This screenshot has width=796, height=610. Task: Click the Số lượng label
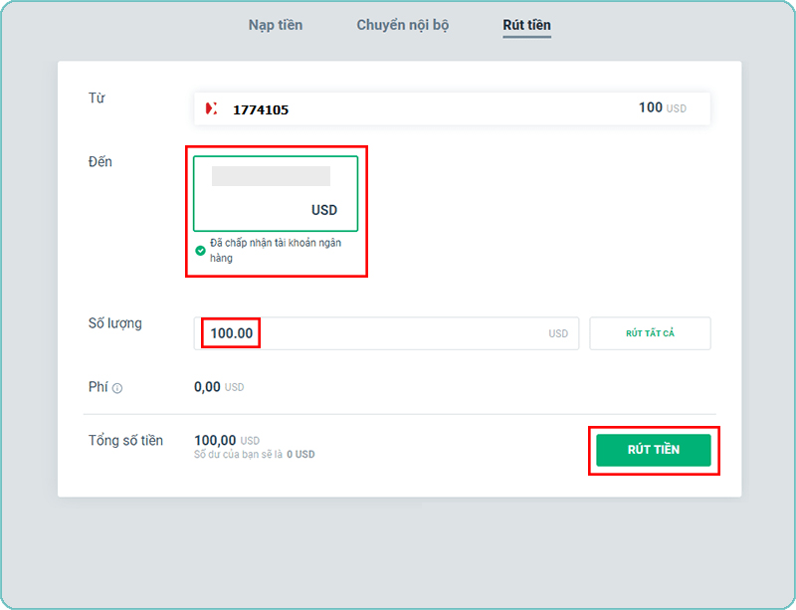pyautogui.click(x=115, y=323)
